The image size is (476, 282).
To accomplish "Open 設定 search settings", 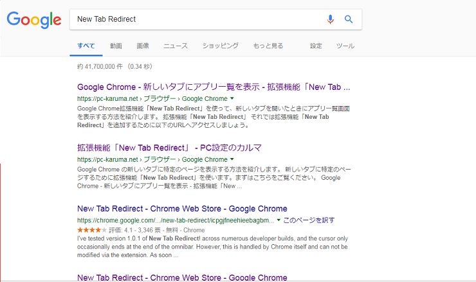I will (x=316, y=46).
